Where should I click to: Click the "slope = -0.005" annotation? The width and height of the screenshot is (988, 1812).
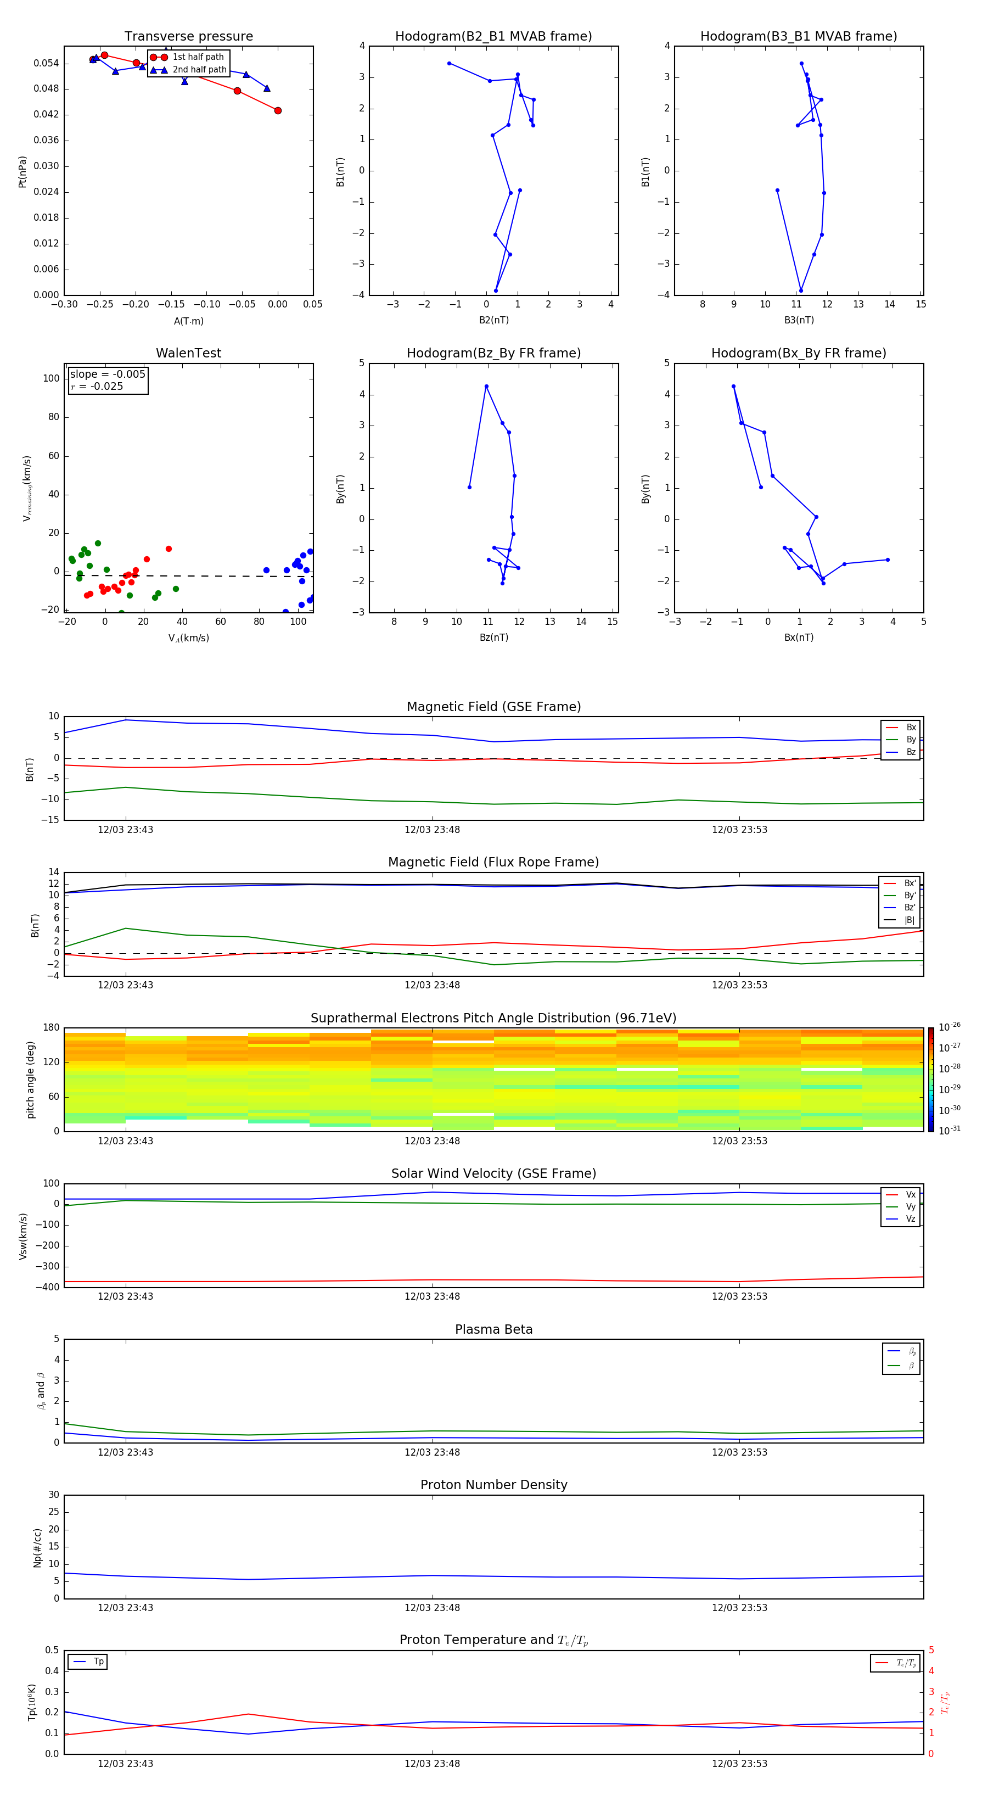(x=108, y=374)
